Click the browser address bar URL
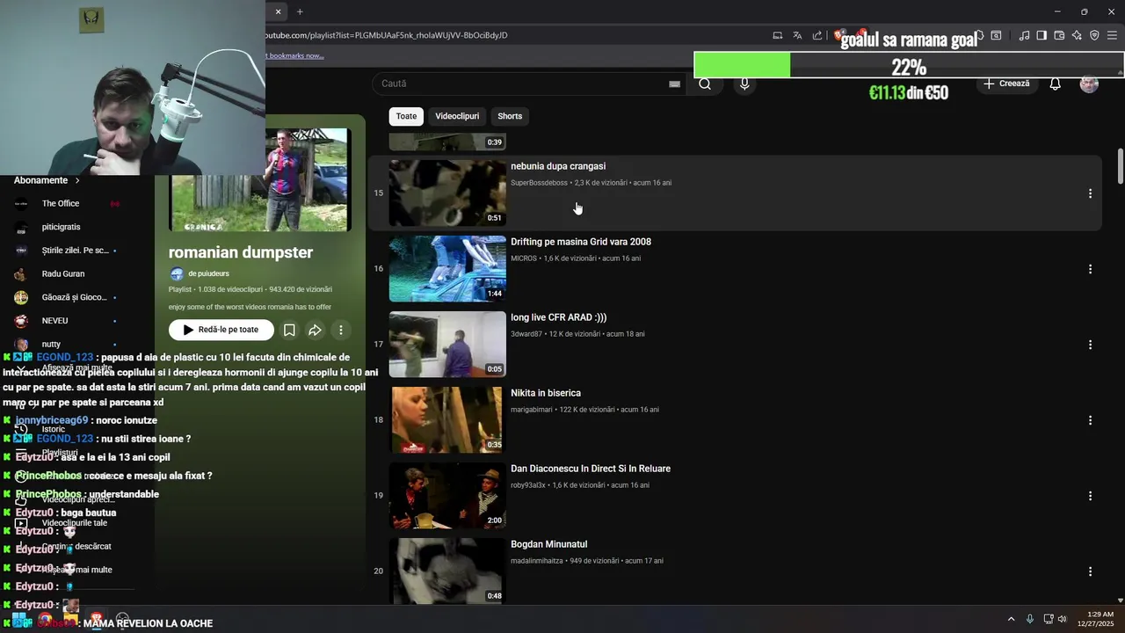Screen dimensions: 1125x633 [x=387, y=35]
